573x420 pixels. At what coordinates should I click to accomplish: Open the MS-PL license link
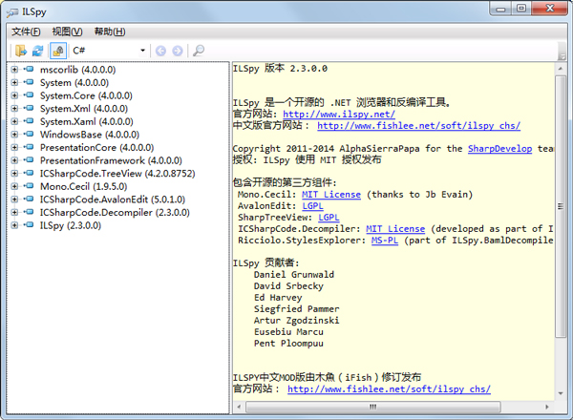pyautogui.click(x=385, y=241)
